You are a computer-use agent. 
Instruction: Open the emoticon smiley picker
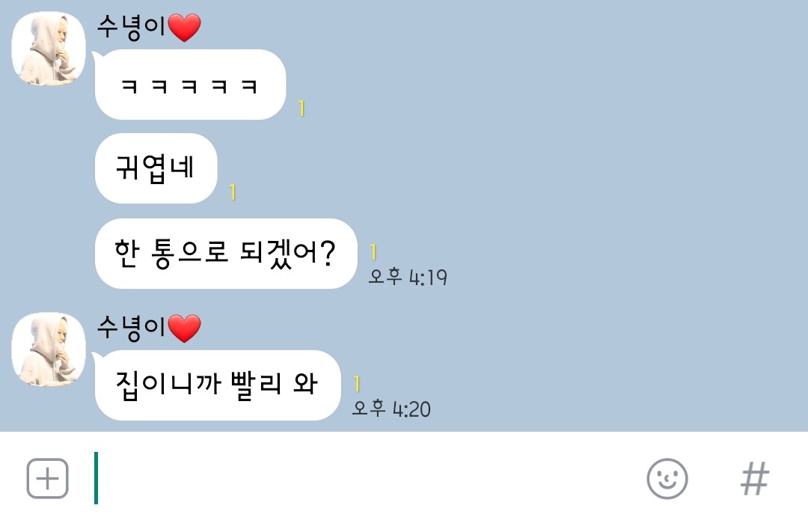coord(667,479)
